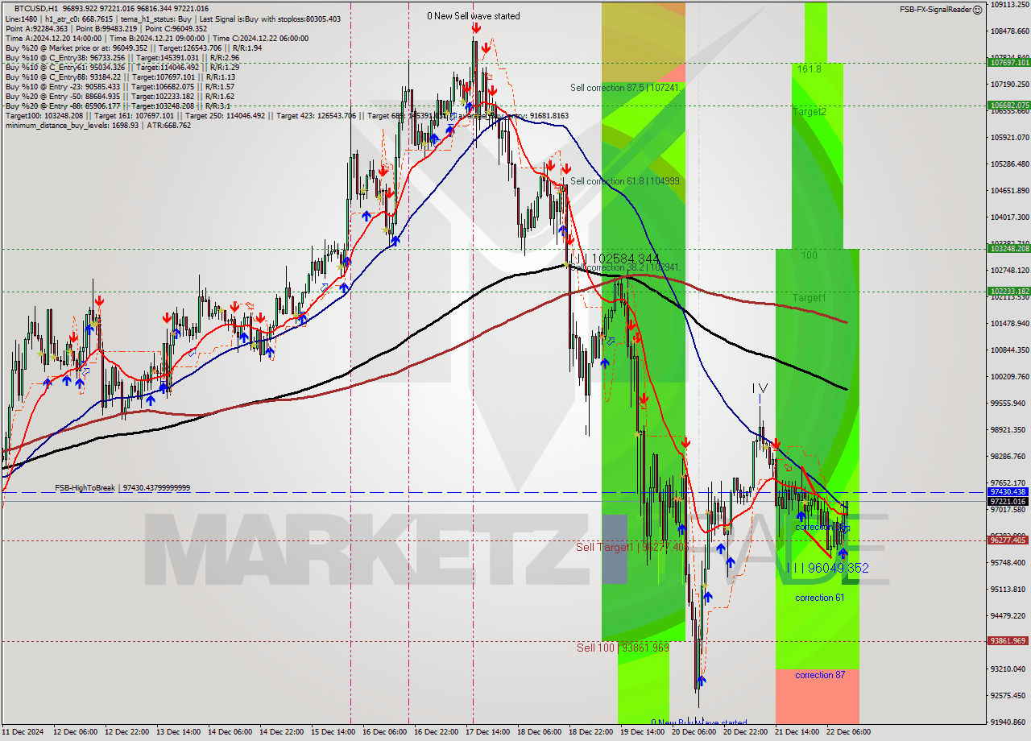Click the 'correction 61' label
This screenshot has height=741, width=1031.
click(820, 598)
